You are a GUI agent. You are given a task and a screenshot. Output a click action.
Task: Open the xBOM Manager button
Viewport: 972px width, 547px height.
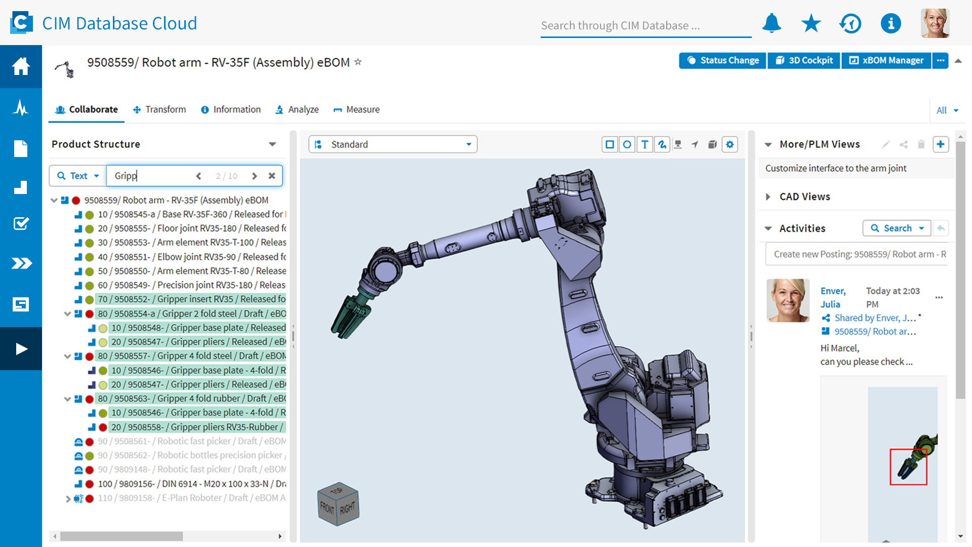[886, 60]
